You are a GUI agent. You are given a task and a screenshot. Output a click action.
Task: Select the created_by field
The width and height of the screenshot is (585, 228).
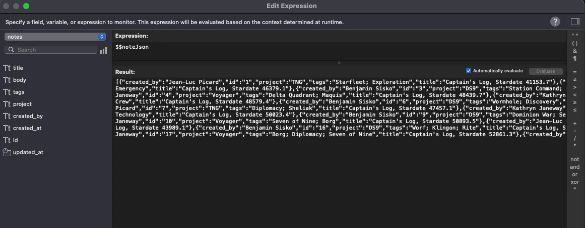click(28, 116)
